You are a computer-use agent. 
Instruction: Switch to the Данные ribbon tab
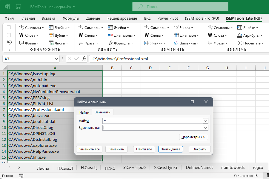93,18
